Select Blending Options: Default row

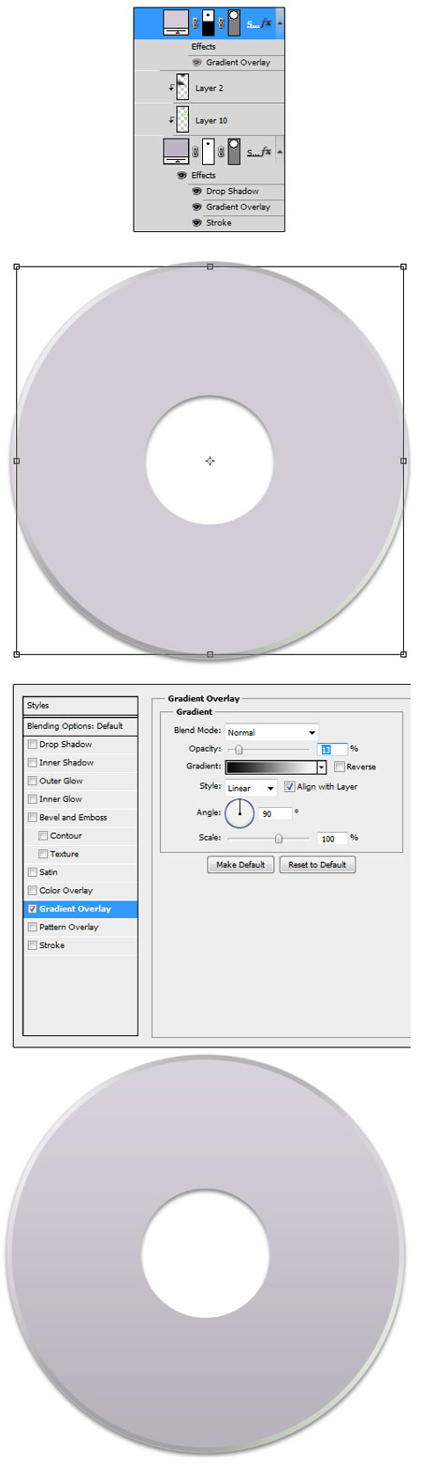click(x=80, y=726)
